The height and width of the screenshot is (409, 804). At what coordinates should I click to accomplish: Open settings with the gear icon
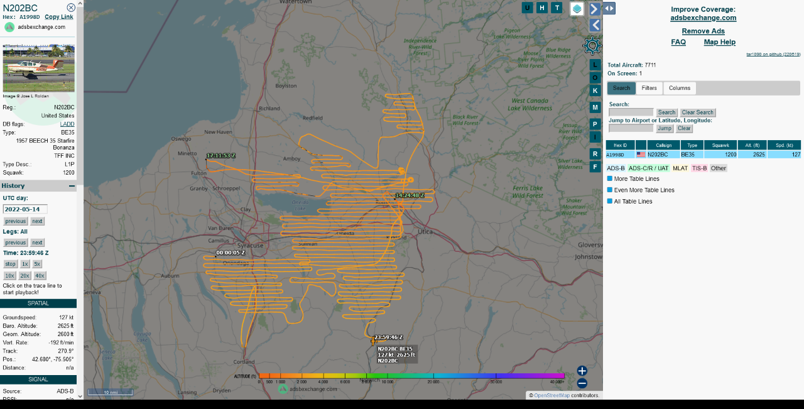tap(592, 45)
